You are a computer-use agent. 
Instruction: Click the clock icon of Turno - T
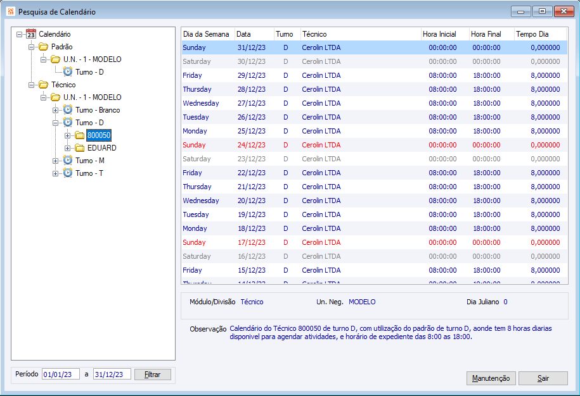68,173
